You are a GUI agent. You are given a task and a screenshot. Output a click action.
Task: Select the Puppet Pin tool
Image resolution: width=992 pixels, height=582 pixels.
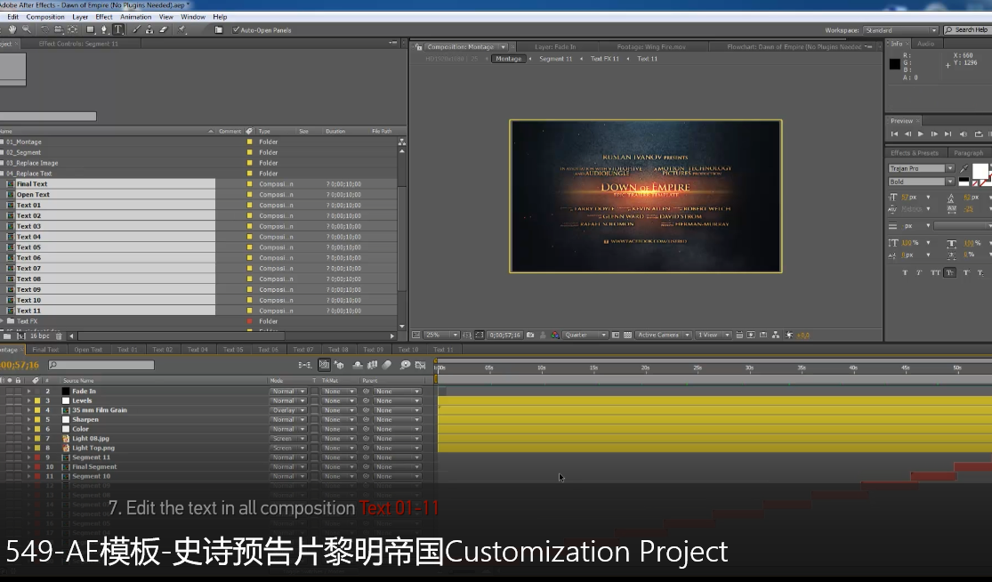181,29
